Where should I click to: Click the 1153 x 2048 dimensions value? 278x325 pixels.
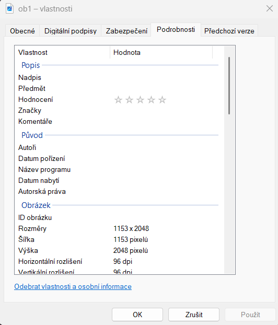pos(131,228)
